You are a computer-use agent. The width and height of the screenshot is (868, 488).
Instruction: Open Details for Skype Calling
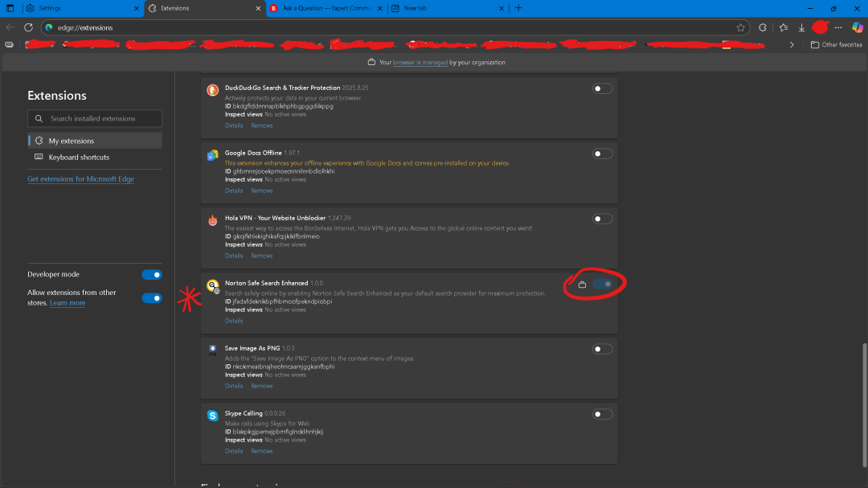234,452
